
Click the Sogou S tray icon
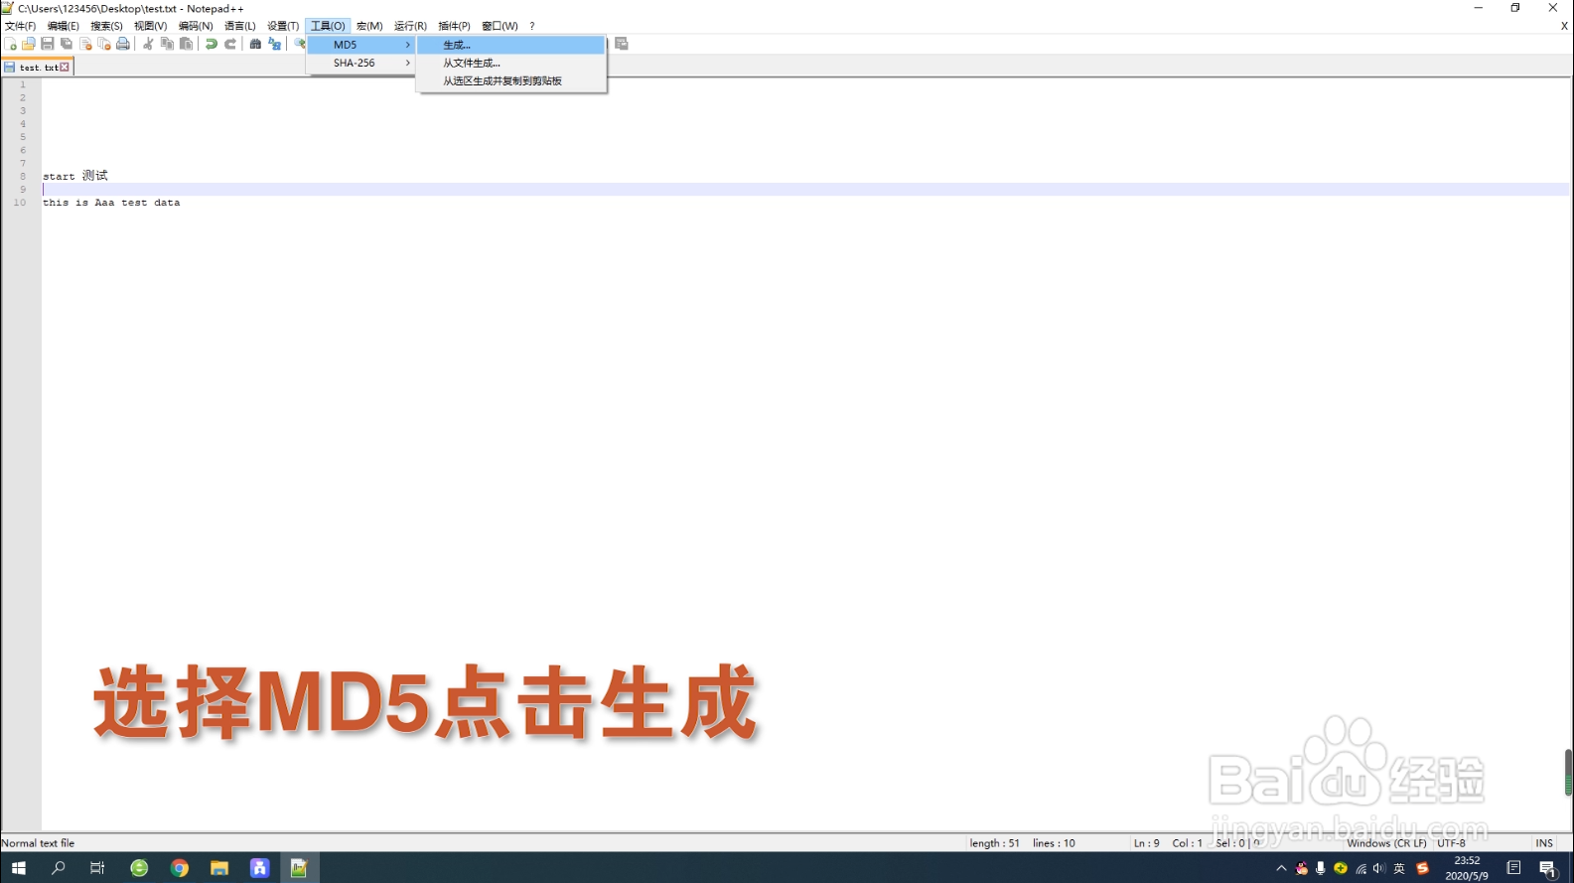1422,868
